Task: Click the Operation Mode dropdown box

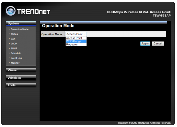Action: coord(76,34)
